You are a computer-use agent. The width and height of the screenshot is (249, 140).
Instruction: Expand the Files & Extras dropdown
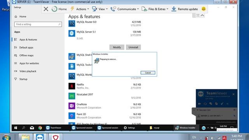tap(155, 9)
